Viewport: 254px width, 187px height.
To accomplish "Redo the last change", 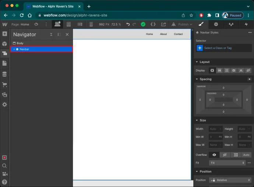I will (134, 24).
